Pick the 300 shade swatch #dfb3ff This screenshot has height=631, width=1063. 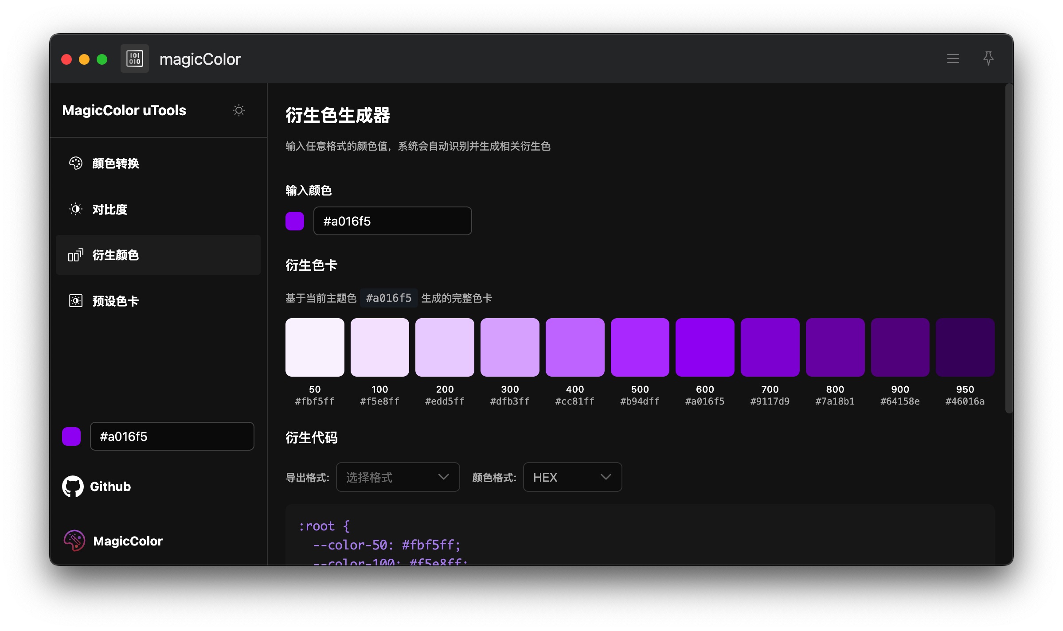click(x=510, y=347)
